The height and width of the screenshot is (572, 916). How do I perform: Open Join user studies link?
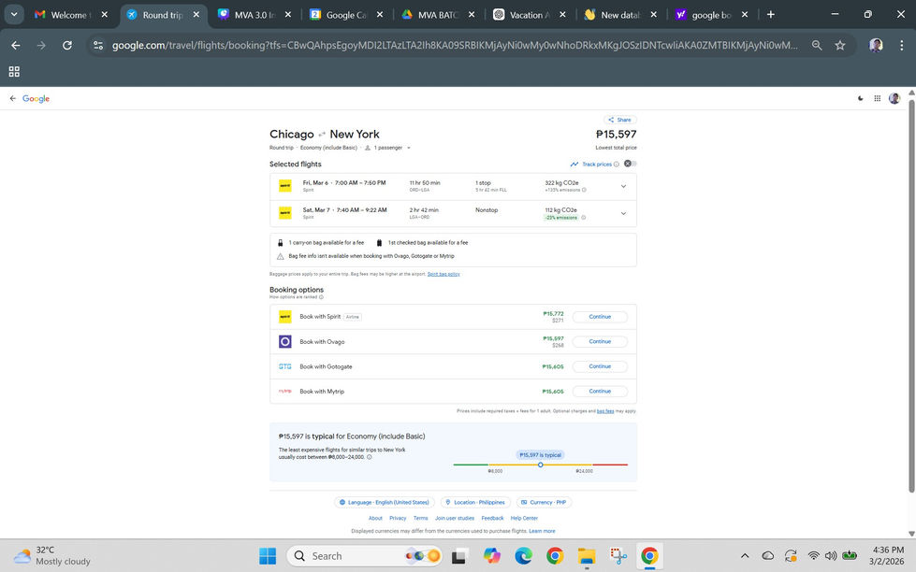(455, 519)
